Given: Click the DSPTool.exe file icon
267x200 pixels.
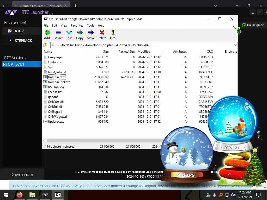Looking at the screenshot, I should (x=45, y=87).
